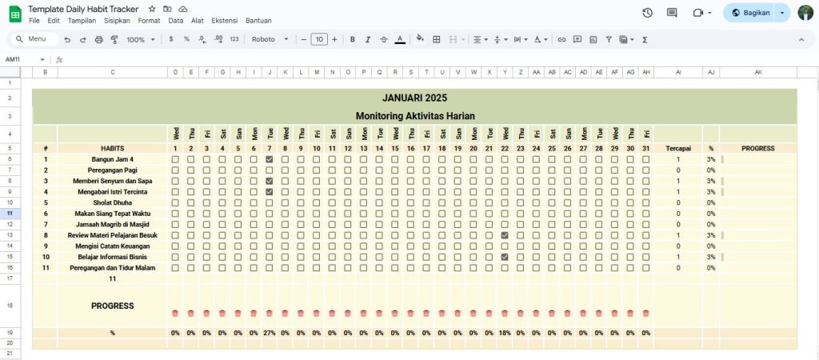Click the create filter icon
819x360 pixels.
pyautogui.click(x=609, y=39)
